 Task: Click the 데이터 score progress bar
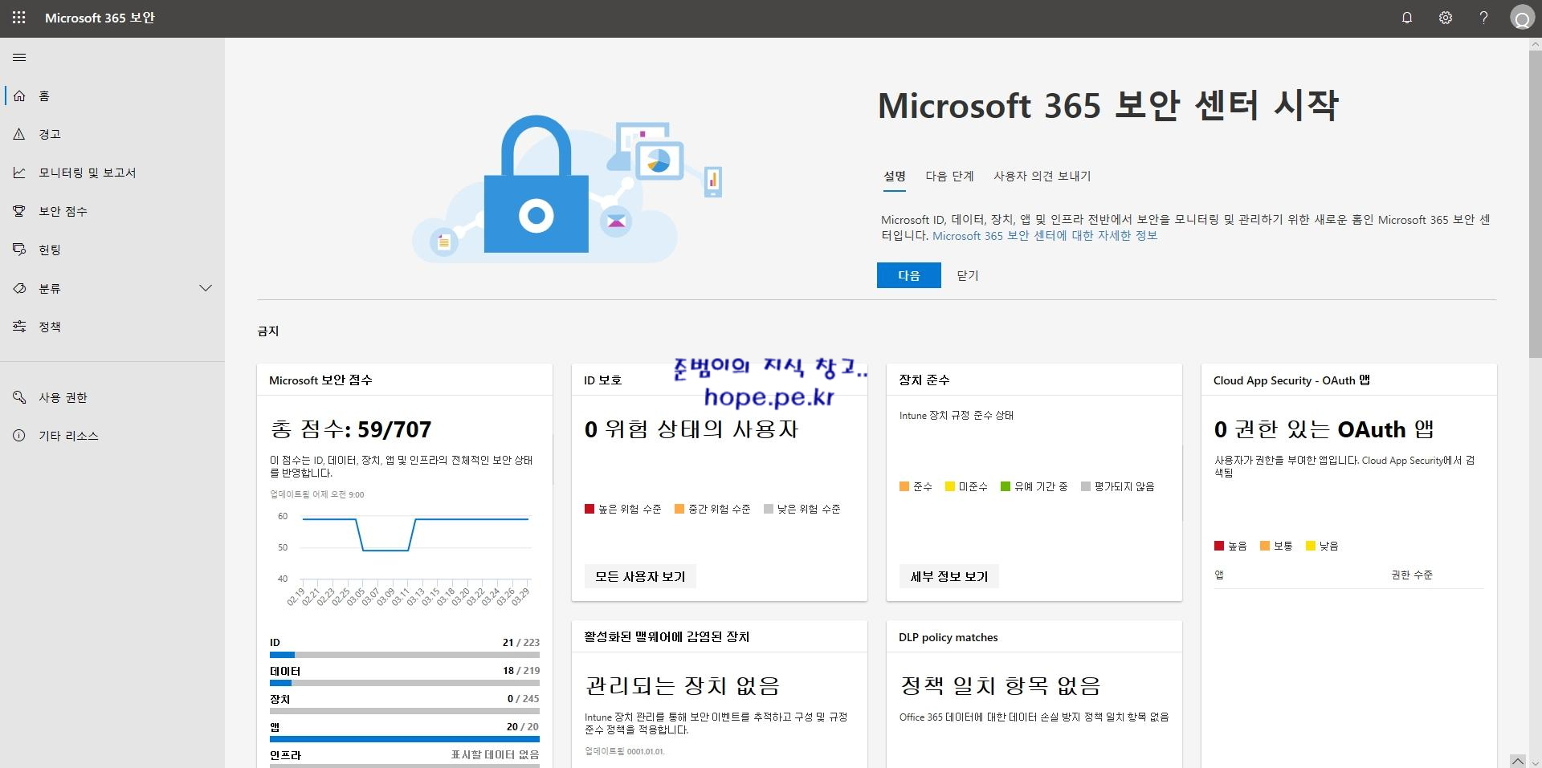pos(405,683)
